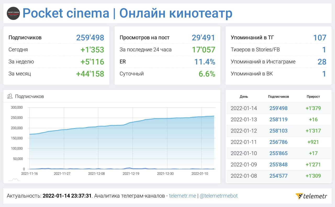The height and width of the screenshot is (207, 335).
Task: Click the "День" column header
Action: [244, 97]
